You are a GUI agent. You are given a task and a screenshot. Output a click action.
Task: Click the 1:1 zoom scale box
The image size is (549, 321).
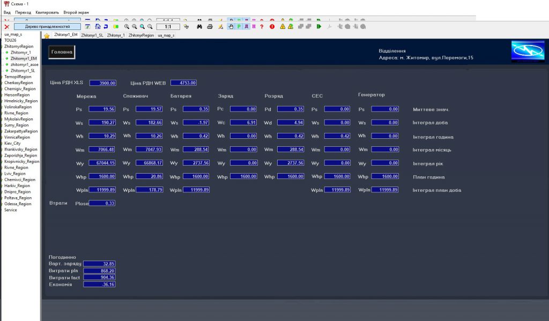pos(168,26)
